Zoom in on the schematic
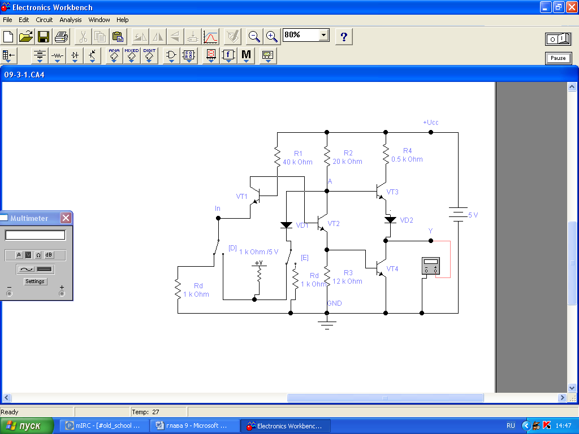Image resolution: width=579 pixels, height=434 pixels. (272, 37)
